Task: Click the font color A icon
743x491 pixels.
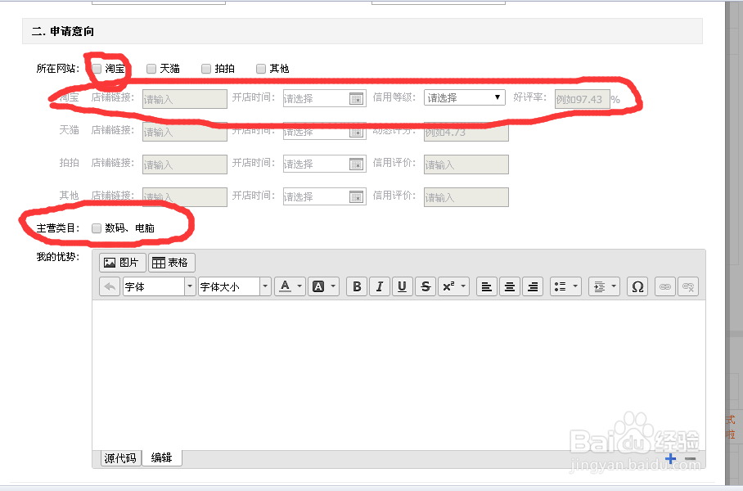Action: (285, 286)
